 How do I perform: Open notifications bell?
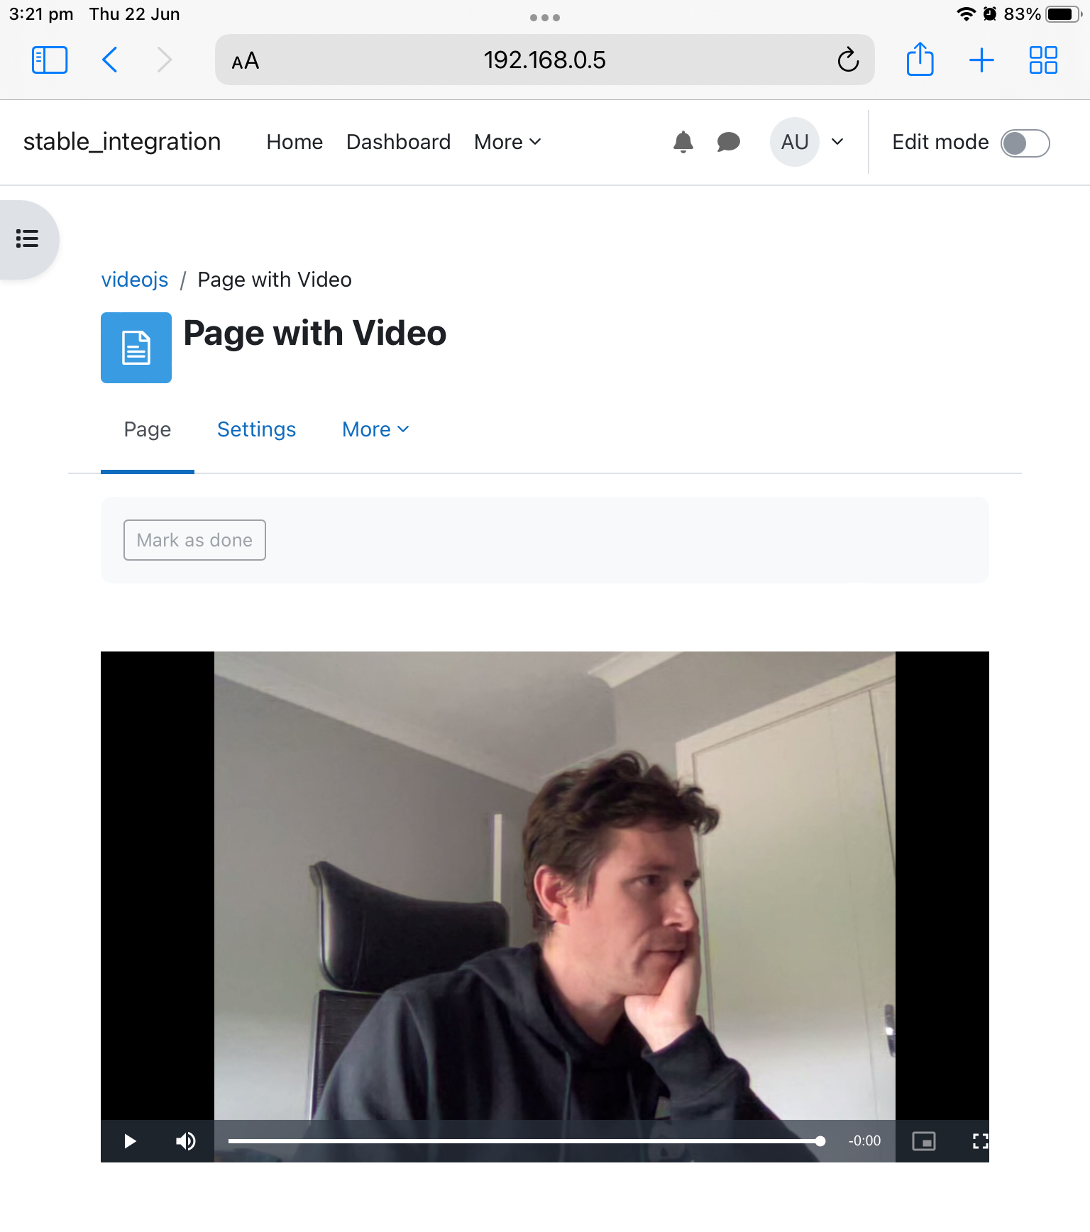(x=683, y=142)
